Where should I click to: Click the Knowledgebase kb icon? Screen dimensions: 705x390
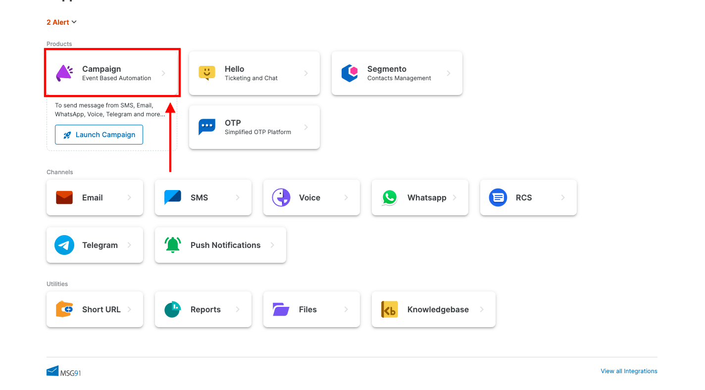[x=390, y=309]
